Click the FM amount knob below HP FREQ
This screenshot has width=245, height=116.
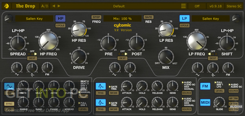[x=47, y=68]
